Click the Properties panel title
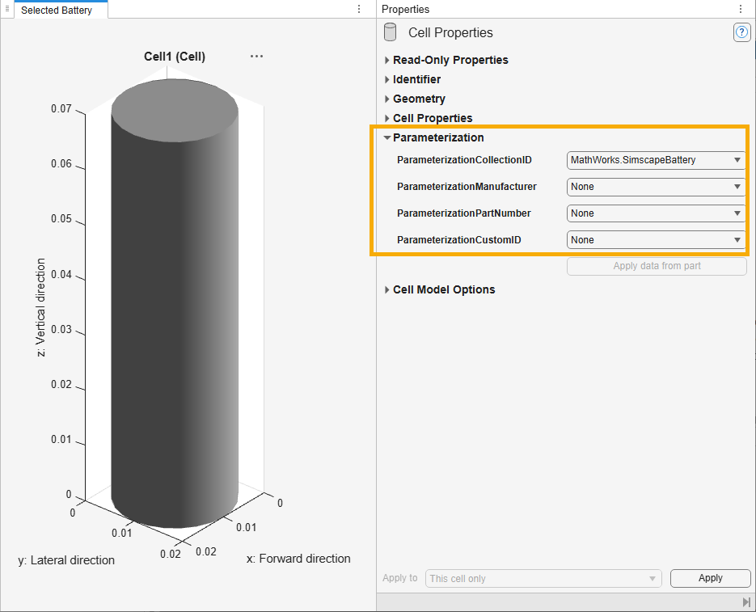The image size is (756, 612). (405, 9)
